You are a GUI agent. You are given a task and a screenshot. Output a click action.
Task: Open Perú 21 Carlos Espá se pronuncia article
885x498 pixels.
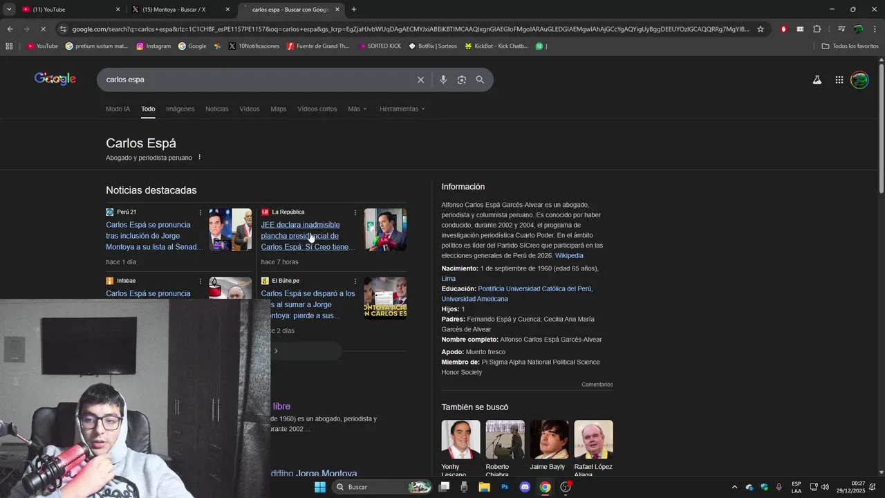(154, 236)
